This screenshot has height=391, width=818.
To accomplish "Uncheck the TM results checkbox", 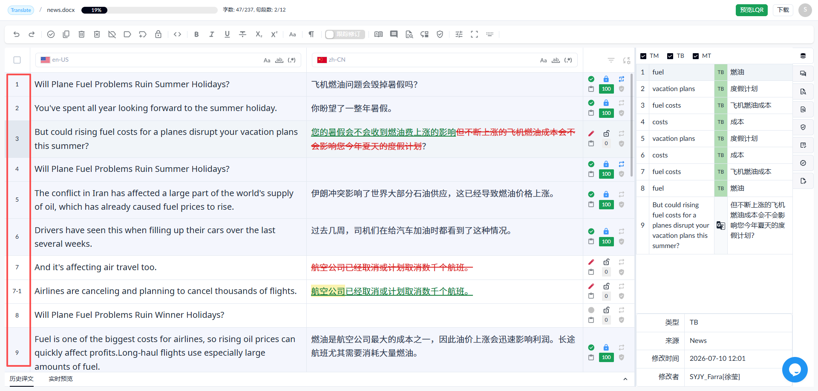I will (x=643, y=56).
